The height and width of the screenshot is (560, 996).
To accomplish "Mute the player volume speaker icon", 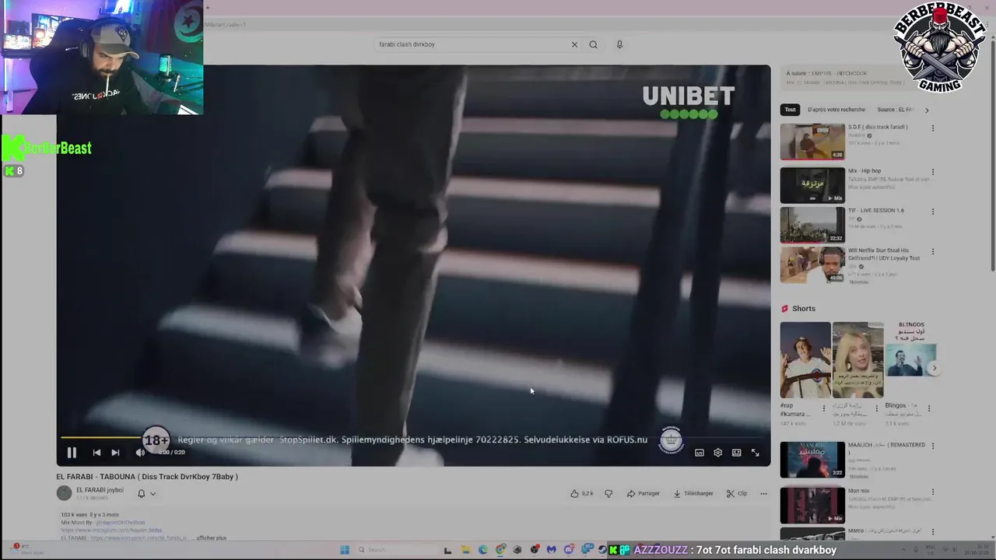I will coord(140,452).
